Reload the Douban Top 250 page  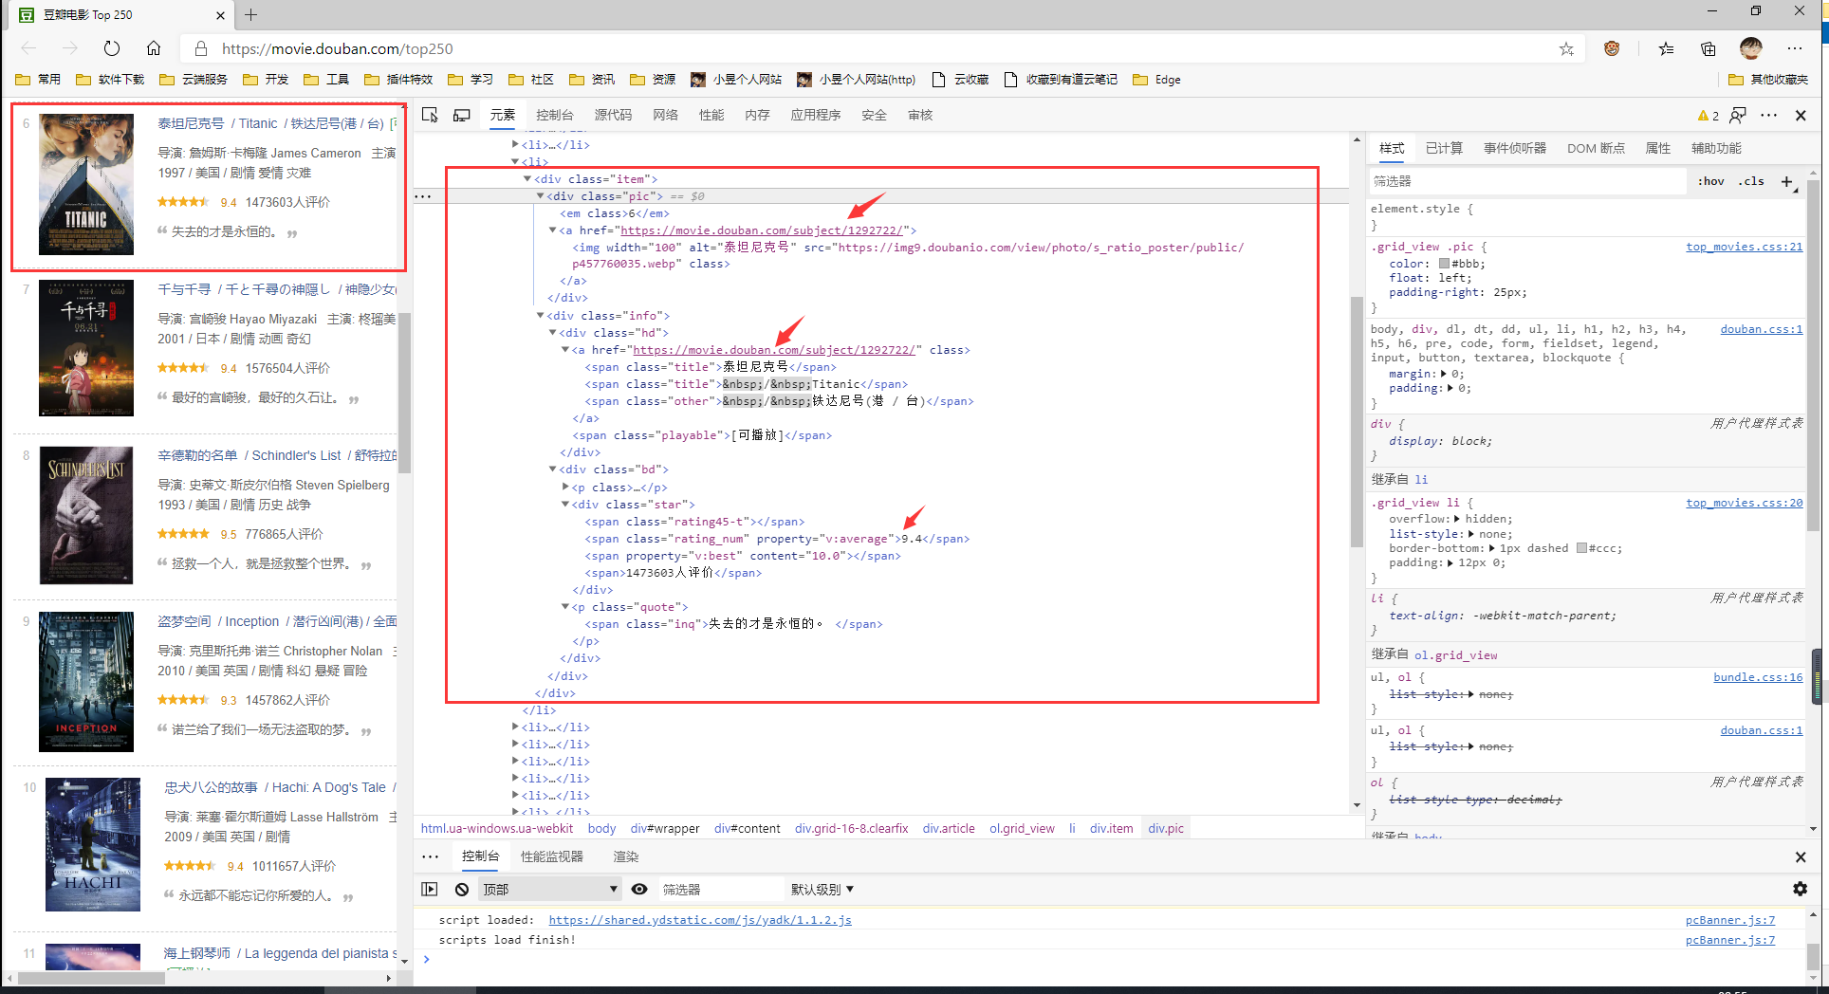[112, 48]
